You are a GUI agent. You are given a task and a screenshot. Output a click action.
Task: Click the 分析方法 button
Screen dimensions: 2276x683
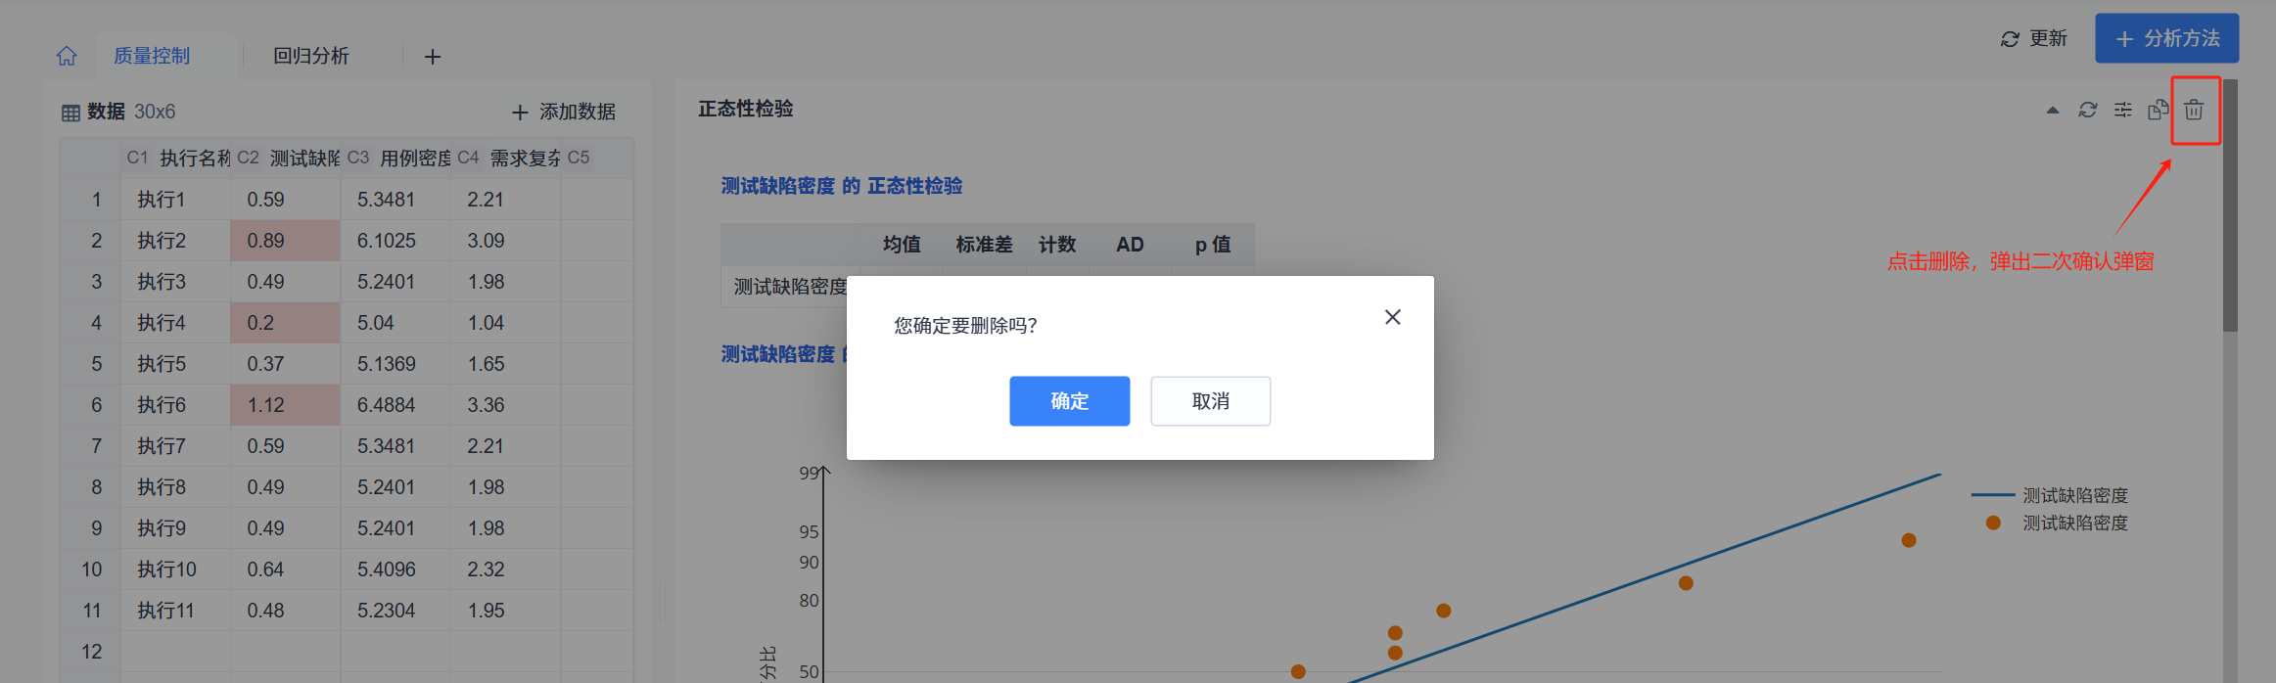click(2166, 38)
